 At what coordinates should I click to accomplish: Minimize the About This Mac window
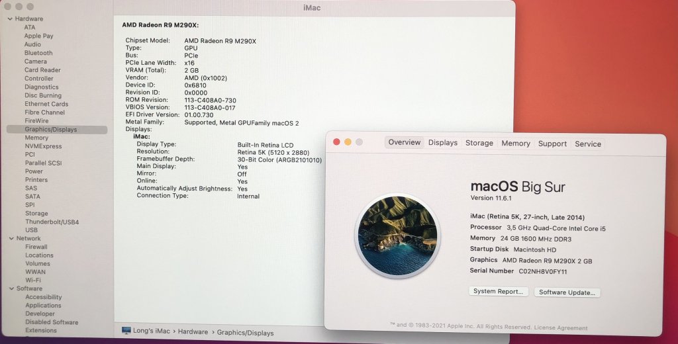[348, 142]
